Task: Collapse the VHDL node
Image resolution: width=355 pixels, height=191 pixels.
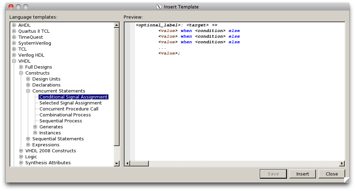Action: coord(14,61)
